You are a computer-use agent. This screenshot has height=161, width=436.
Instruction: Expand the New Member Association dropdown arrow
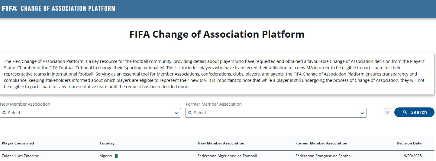pos(176,113)
